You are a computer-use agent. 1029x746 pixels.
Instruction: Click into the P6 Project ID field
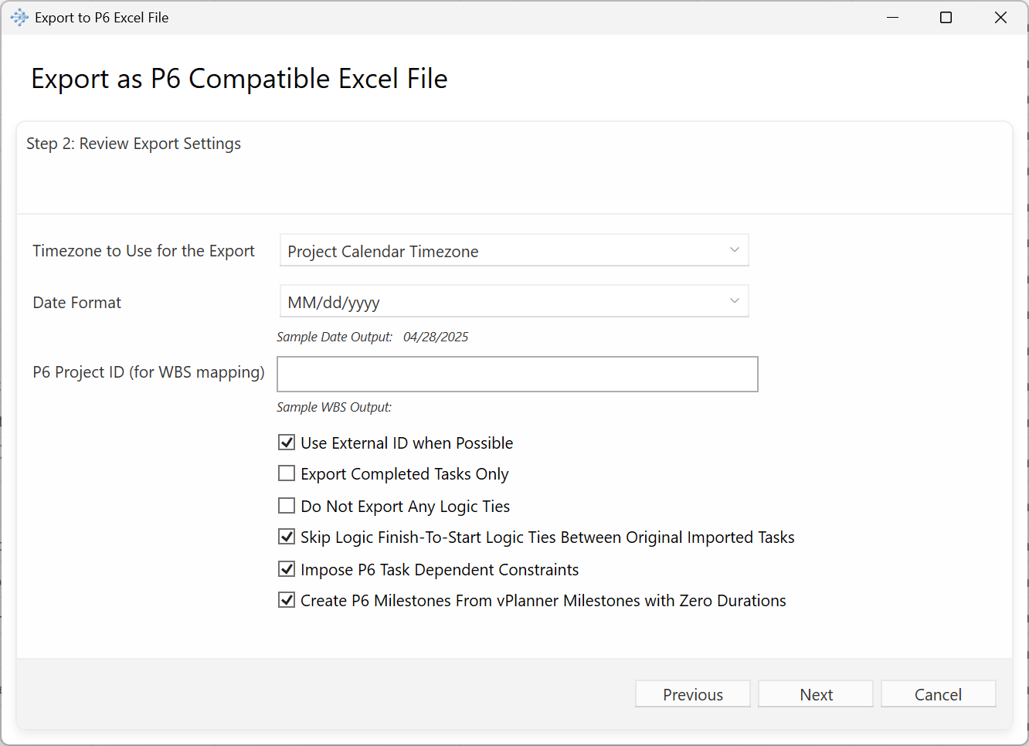click(517, 374)
